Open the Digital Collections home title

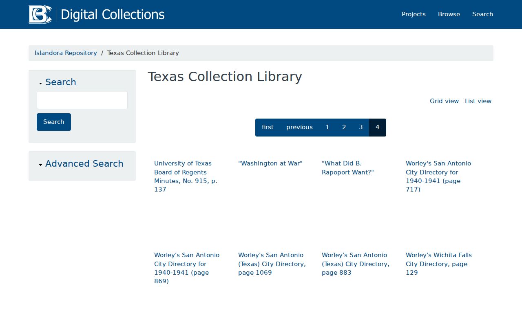(x=113, y=14)
